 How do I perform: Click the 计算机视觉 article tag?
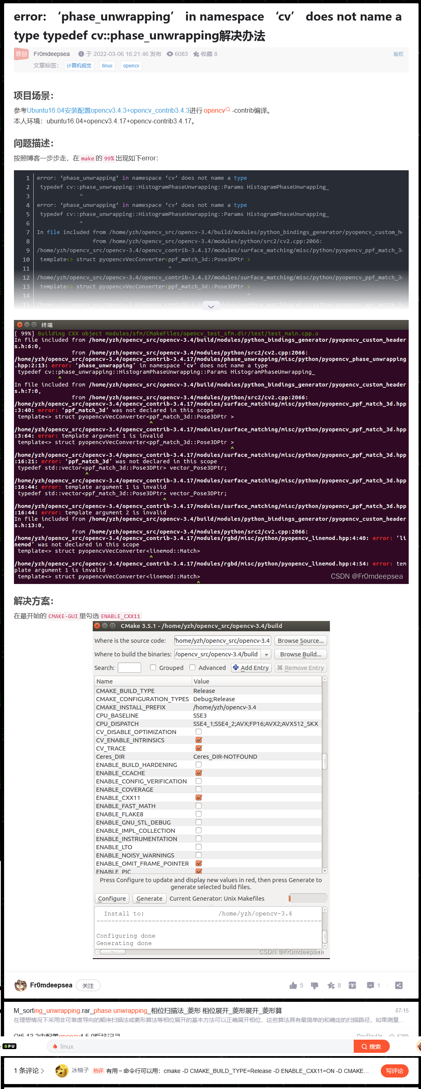pos(79,66)
